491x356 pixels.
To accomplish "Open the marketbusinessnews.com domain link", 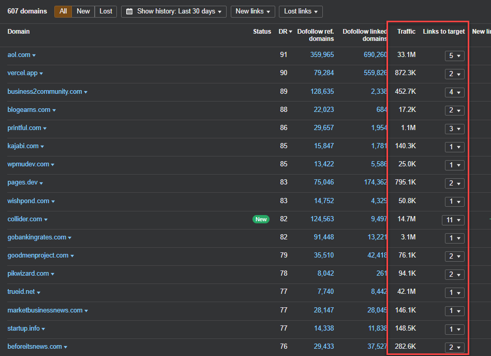I will pos(45,310).
